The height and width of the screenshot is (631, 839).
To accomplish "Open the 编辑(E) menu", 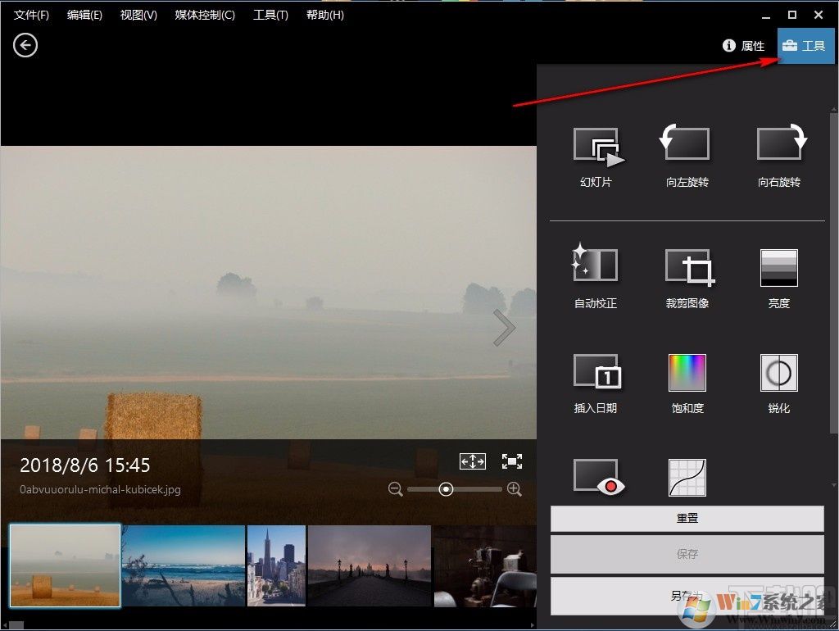I will tap(84, 15).
